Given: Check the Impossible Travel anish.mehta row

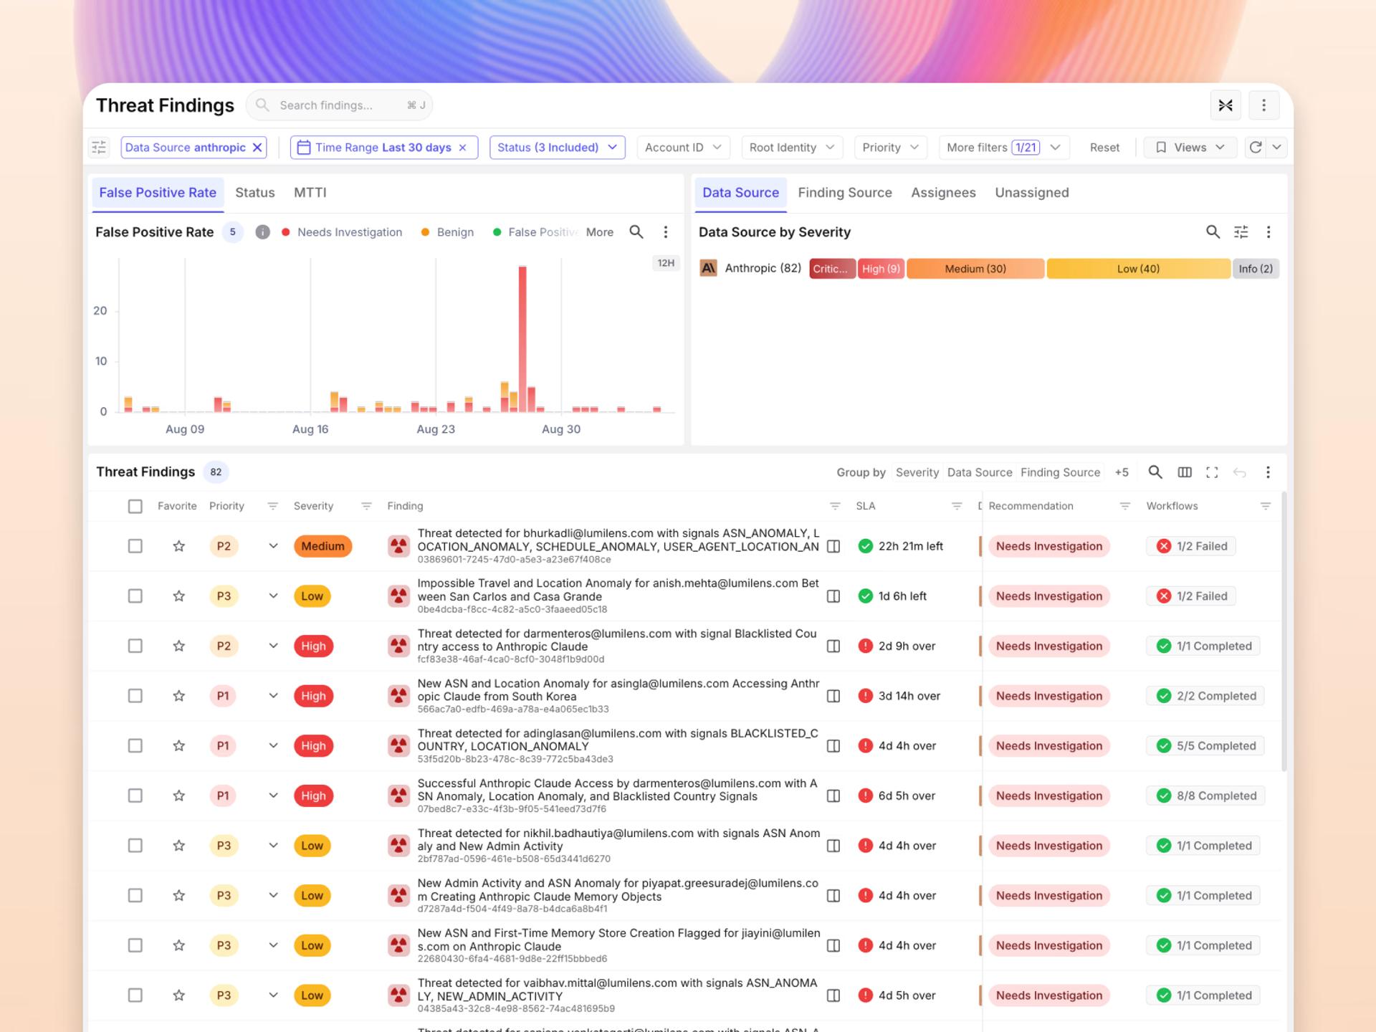Looking at the screenshot, I should pyautogui.click(x=135, y=596).
